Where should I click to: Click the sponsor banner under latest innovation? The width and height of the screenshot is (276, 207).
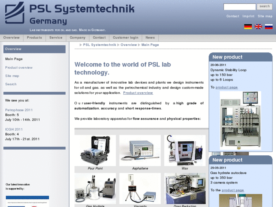27,201
